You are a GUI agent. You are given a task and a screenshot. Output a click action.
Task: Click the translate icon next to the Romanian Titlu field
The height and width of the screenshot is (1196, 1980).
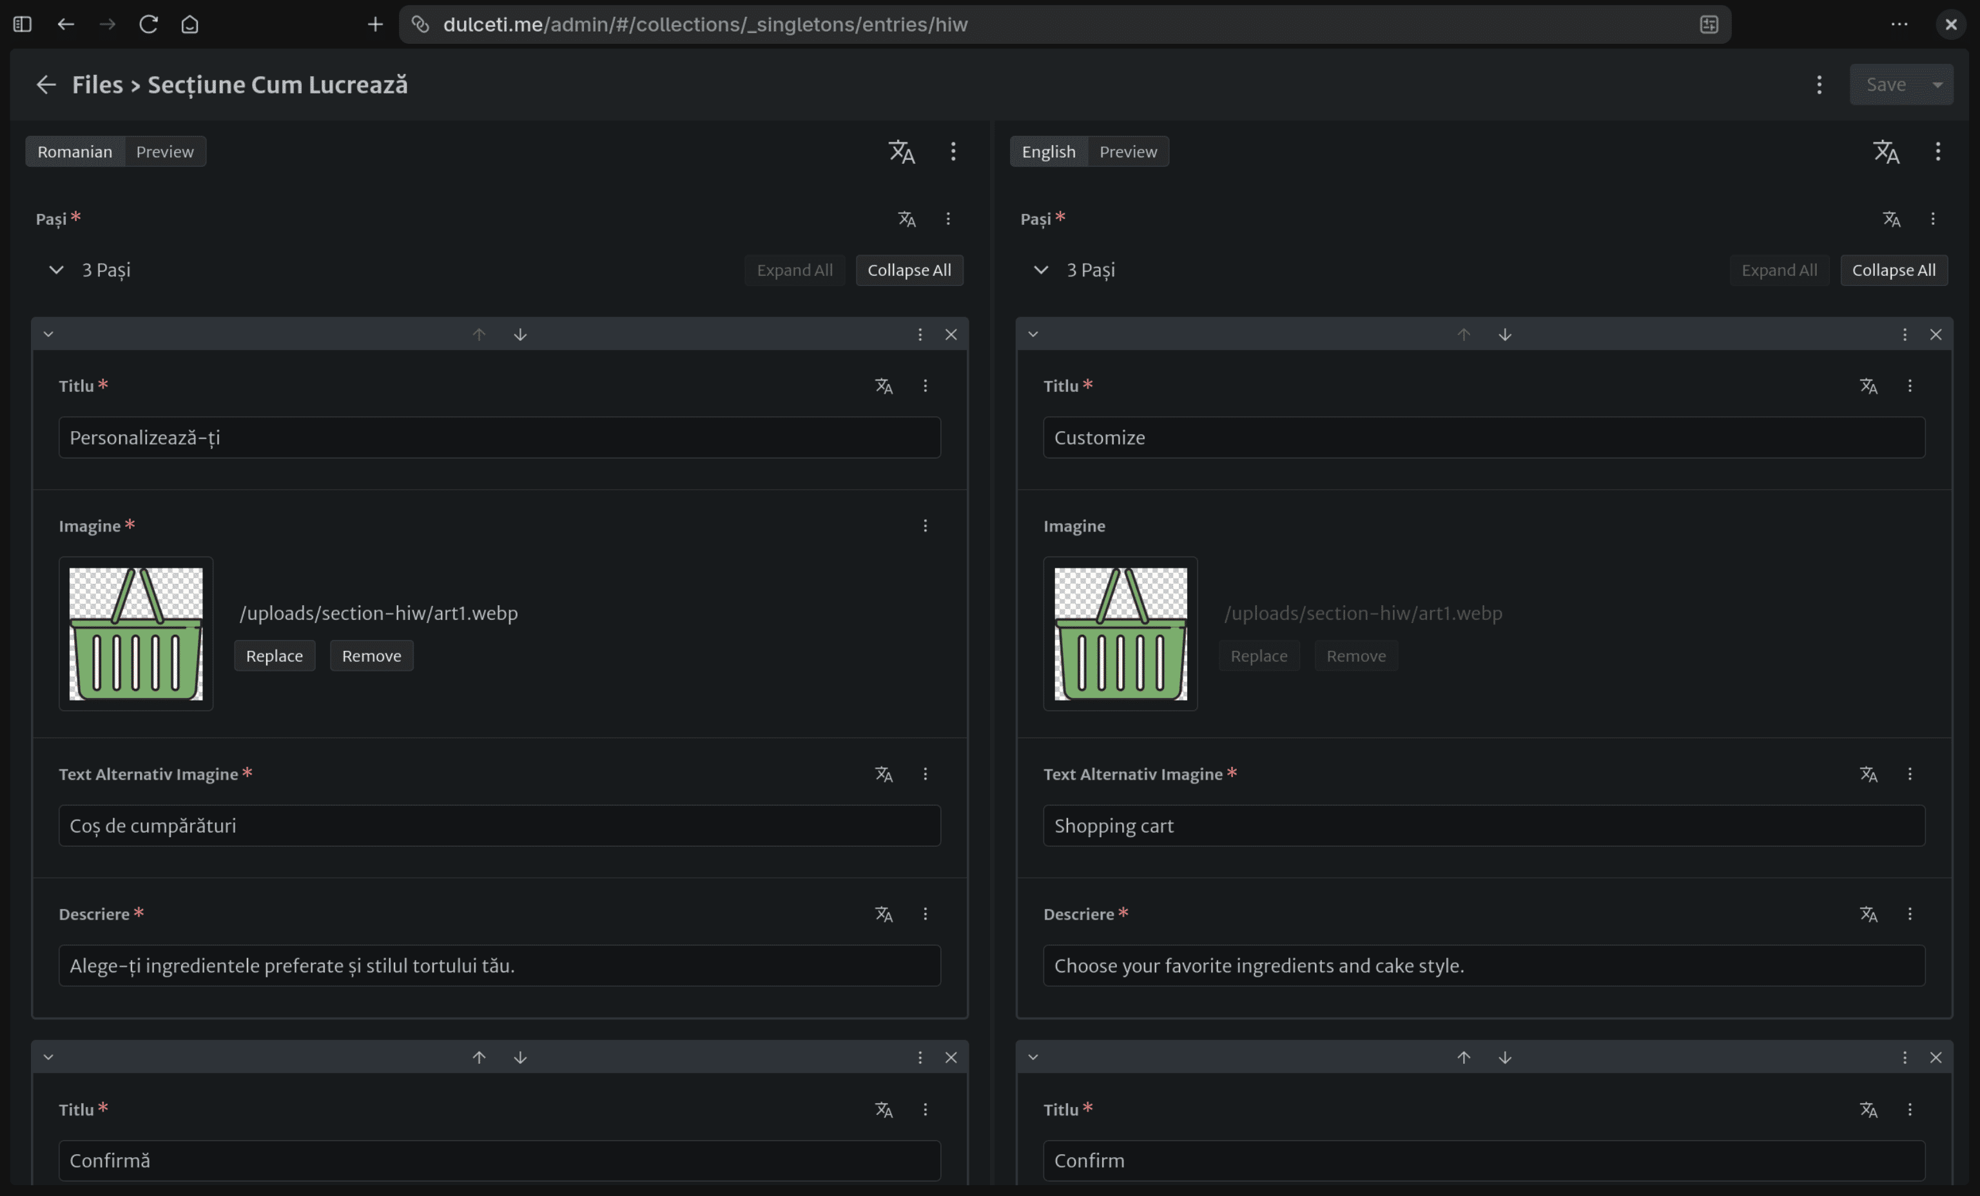click(x=884, y=385)
